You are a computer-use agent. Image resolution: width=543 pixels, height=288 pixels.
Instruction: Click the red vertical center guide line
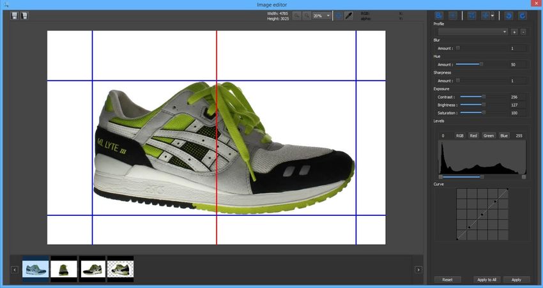click(x=217, y=137)
